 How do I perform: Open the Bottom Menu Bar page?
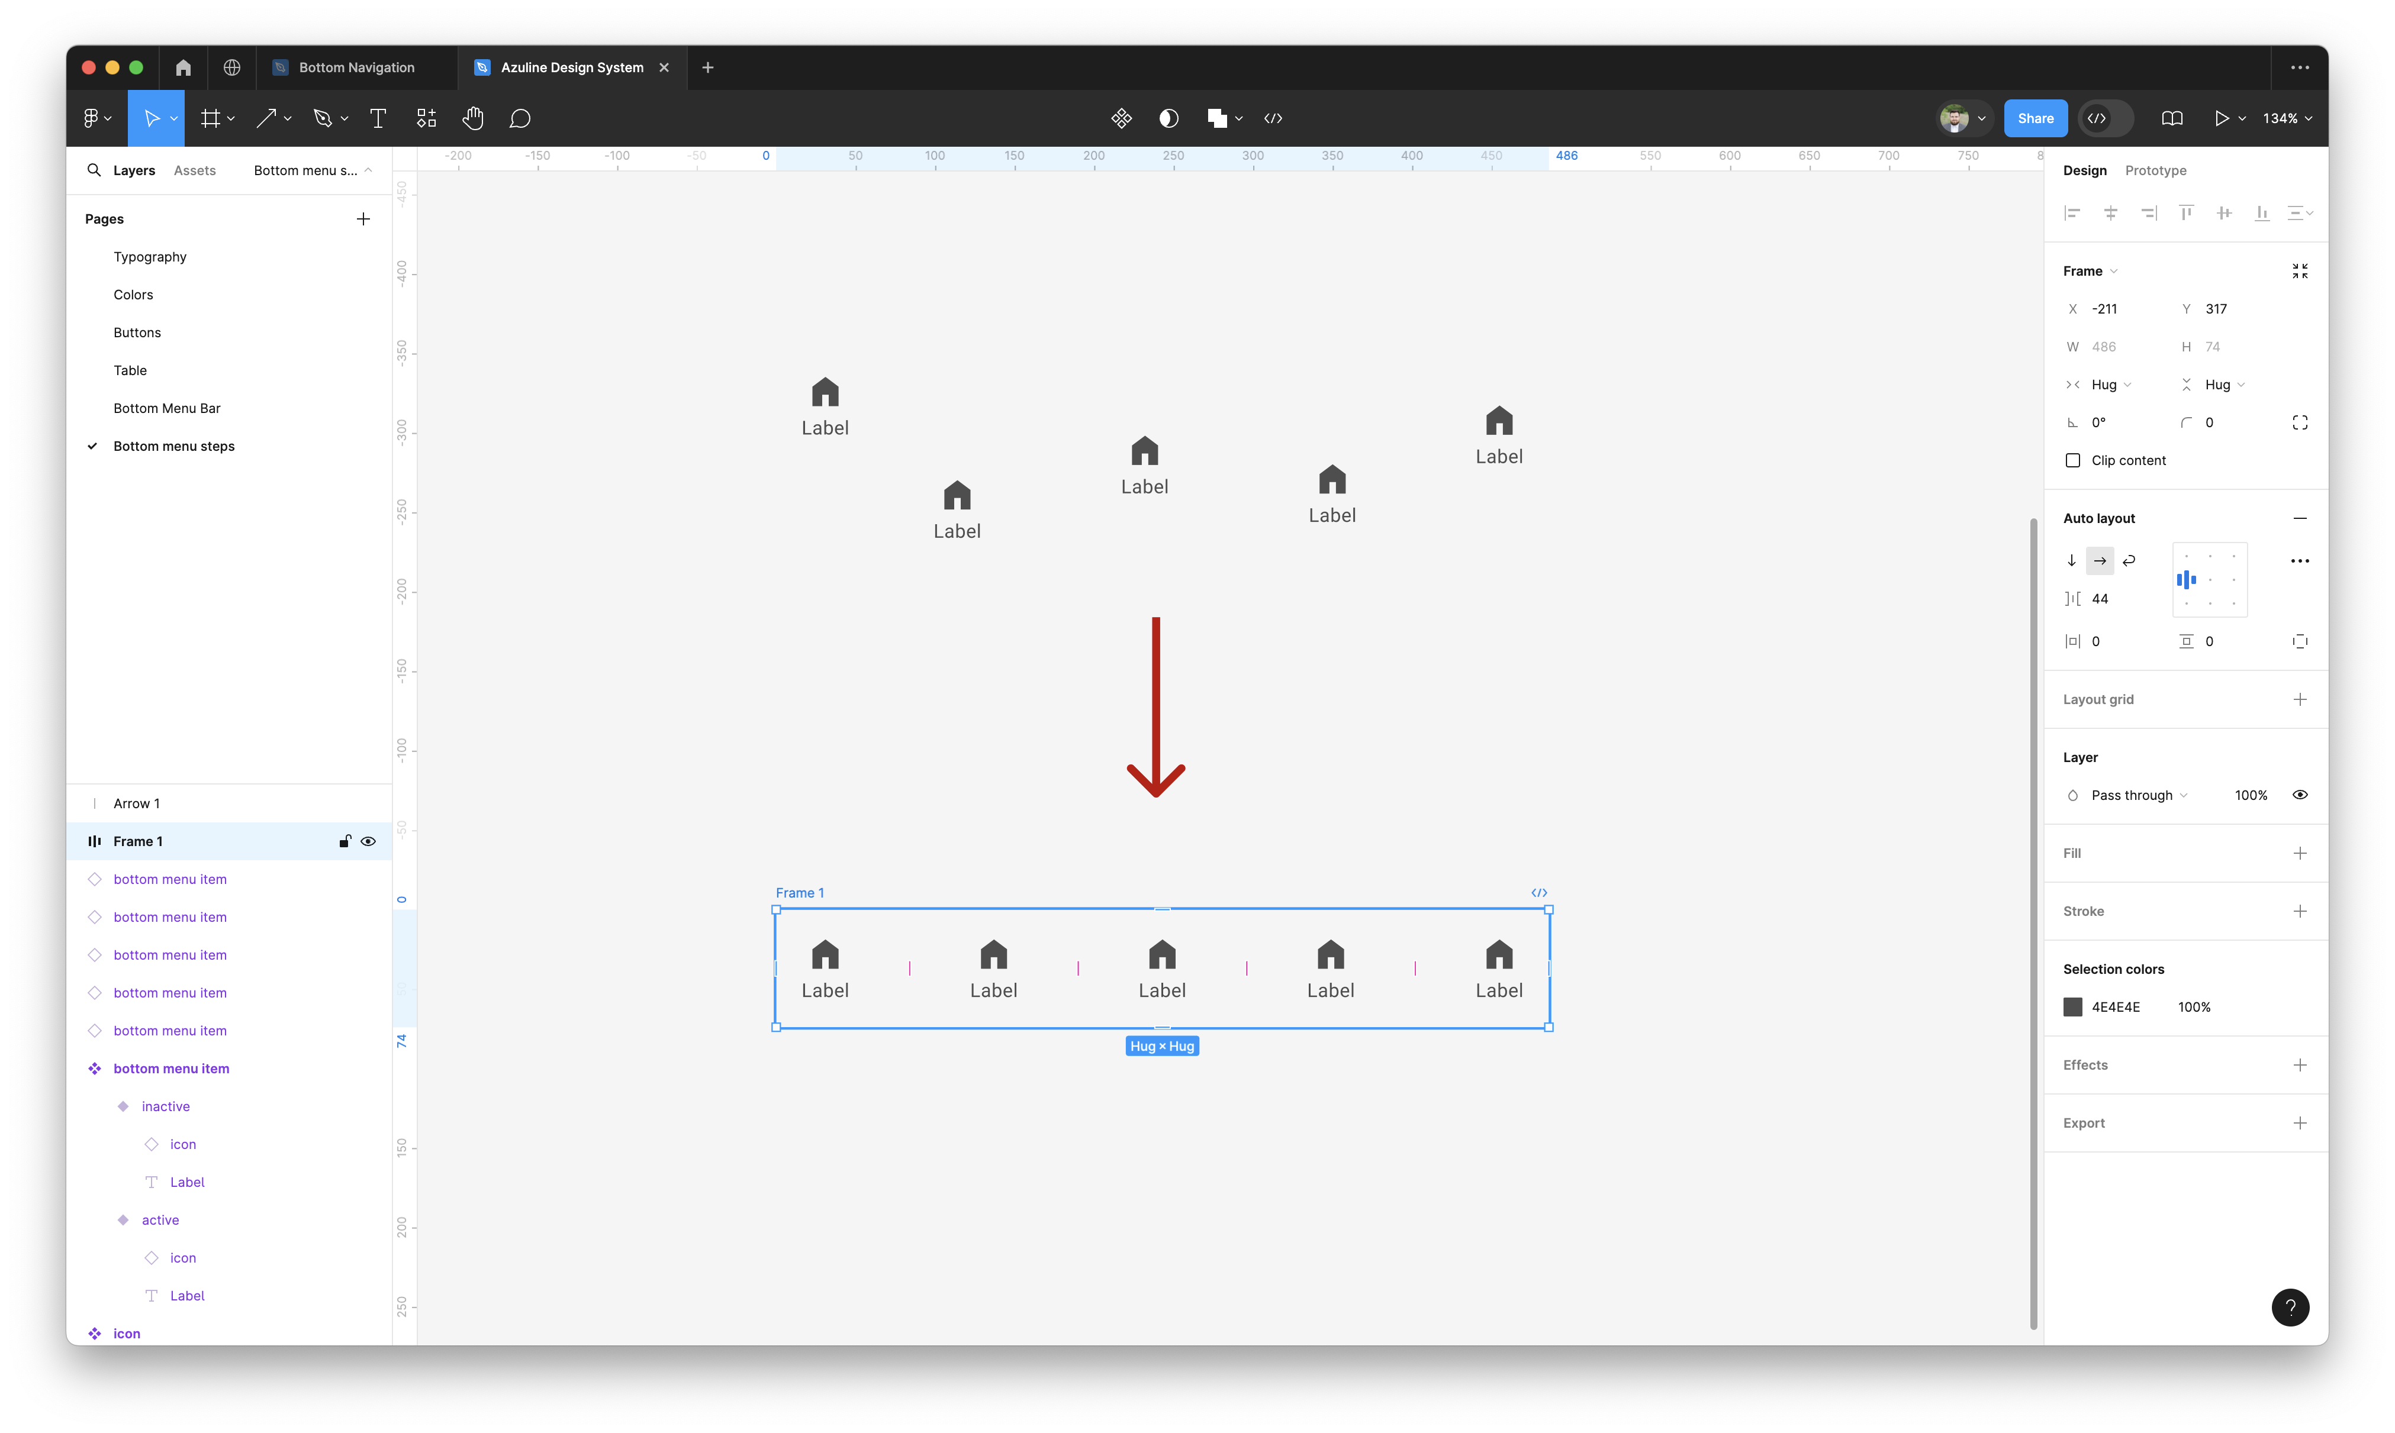click(166, 408)
